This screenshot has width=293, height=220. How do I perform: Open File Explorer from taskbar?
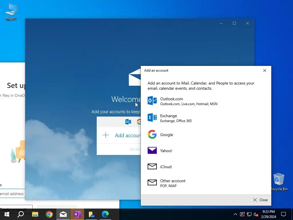(35, 214)
